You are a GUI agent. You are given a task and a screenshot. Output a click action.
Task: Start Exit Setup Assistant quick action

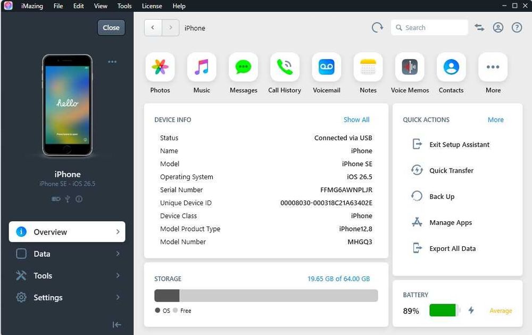pyautogui.click(x=451, y=145)
